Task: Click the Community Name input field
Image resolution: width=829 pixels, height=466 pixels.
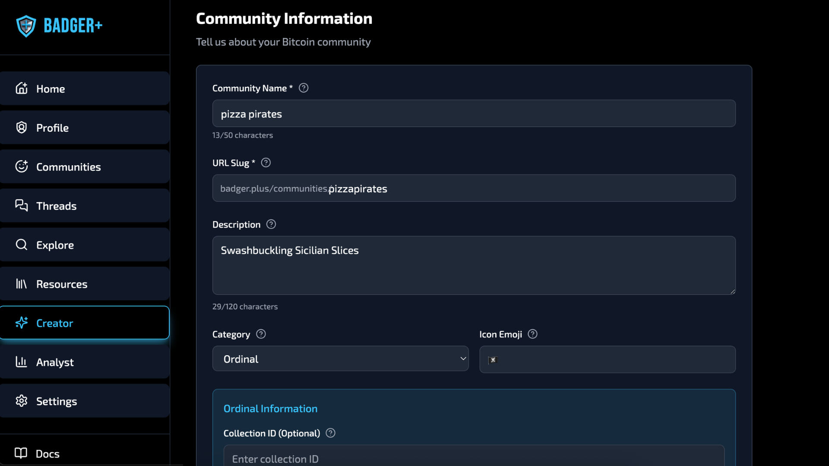Action: [474, 114]
